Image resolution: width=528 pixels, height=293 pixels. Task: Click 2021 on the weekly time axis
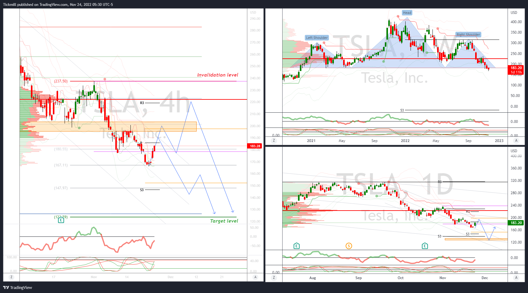(311, 141)
